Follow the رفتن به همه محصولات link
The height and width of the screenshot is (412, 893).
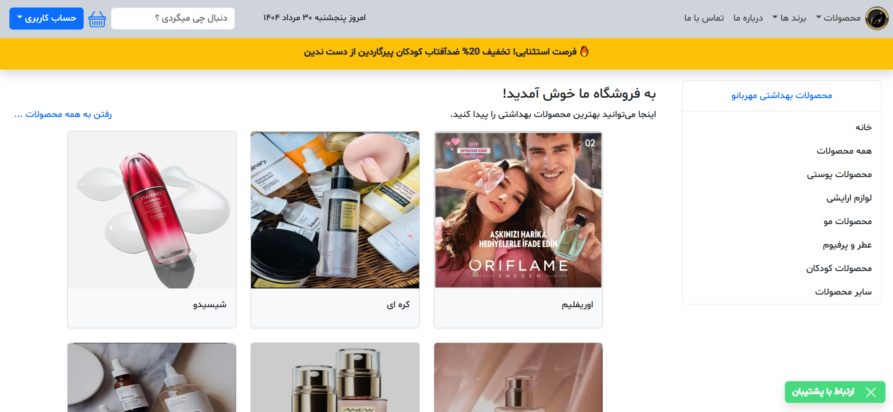tap(63, 114)
